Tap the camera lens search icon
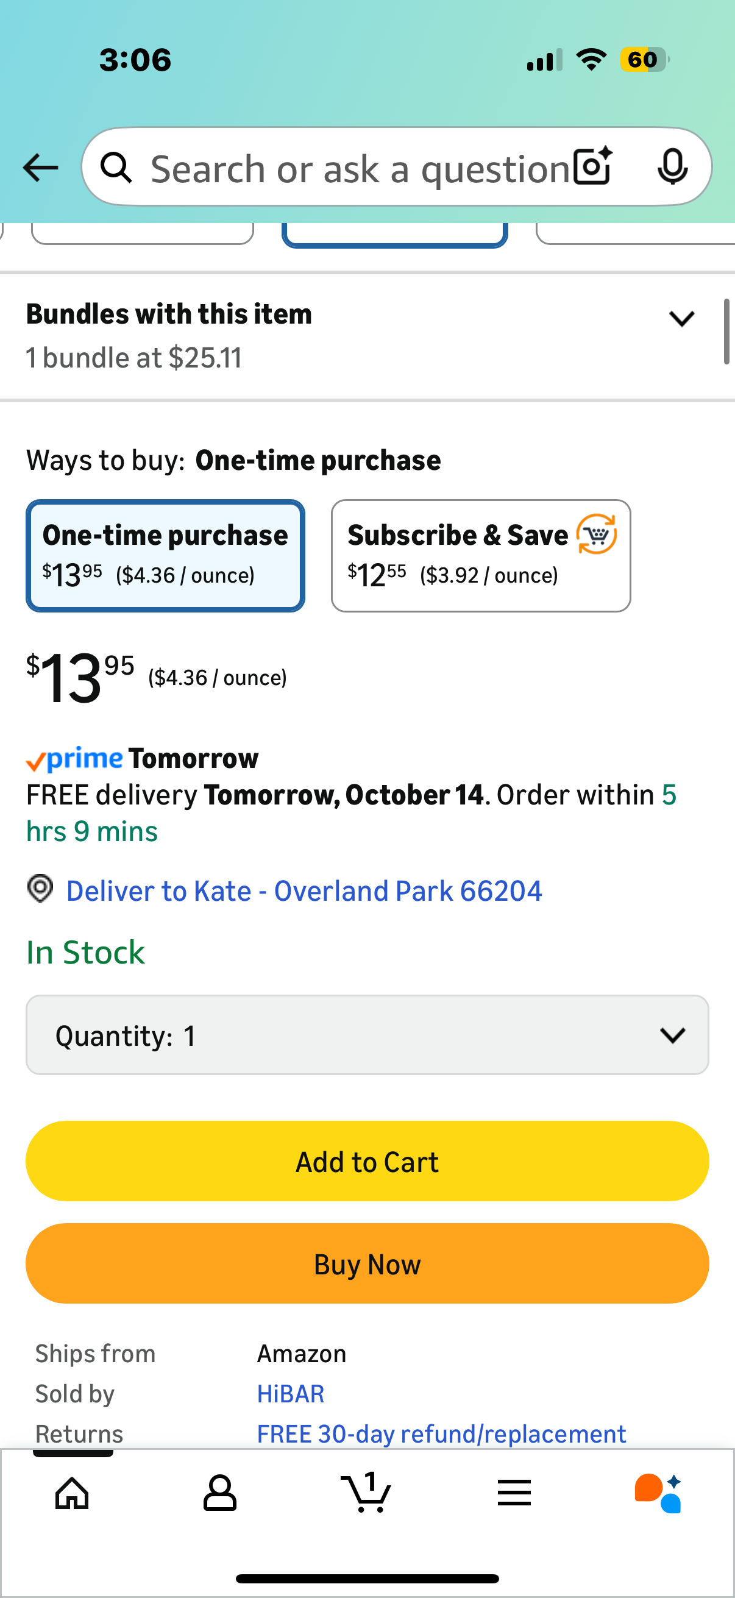Image resolution: width=735 pixels, height=1598 pixels. click(x=592, y=166)
